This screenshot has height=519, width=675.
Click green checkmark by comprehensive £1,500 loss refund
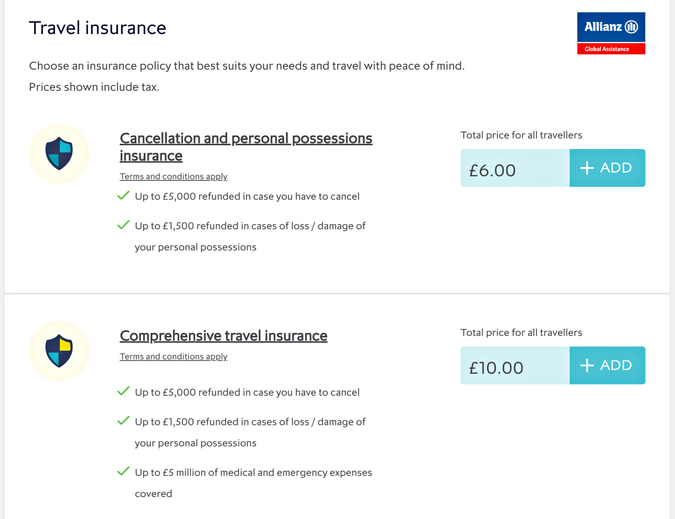coord(123,421)
